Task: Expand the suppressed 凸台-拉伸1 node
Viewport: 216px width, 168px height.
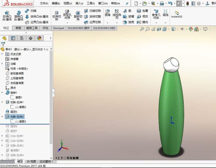Action: tap(2, 136)
